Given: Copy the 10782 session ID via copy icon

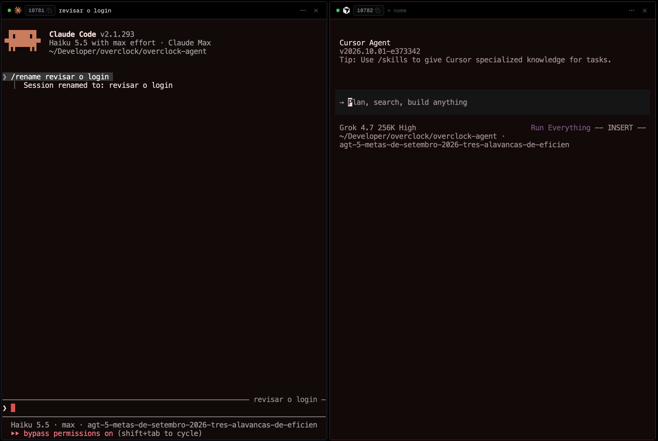Looking at the screenshot, I should pos(378,10).
